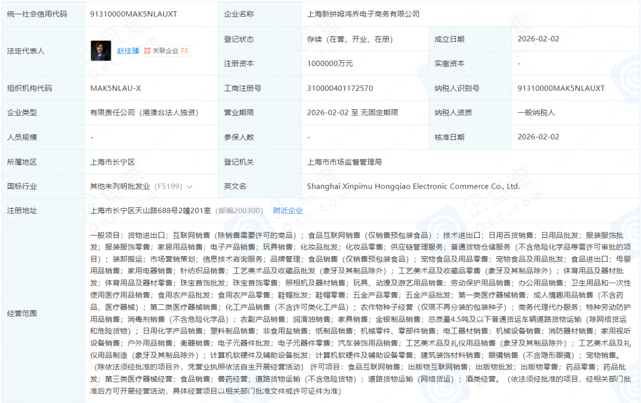Image resolution: width=641 pixels, height=403 pixels.
Task: Click 上海市市场监督管理局 registration authority
Action: [x=345, y=161]
